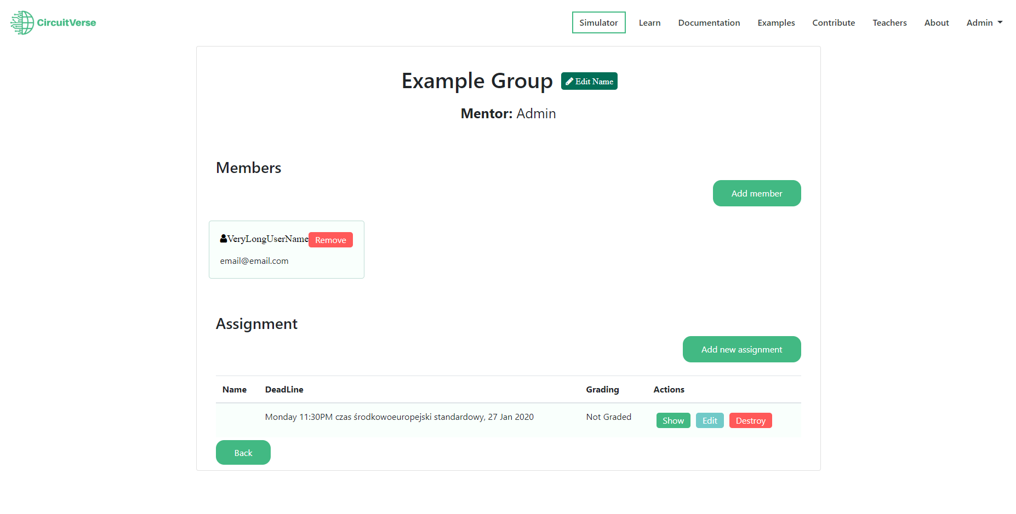This screenshot has width=1016, height=514.
Task: Edit the assignment in the table
Action: 710,420
